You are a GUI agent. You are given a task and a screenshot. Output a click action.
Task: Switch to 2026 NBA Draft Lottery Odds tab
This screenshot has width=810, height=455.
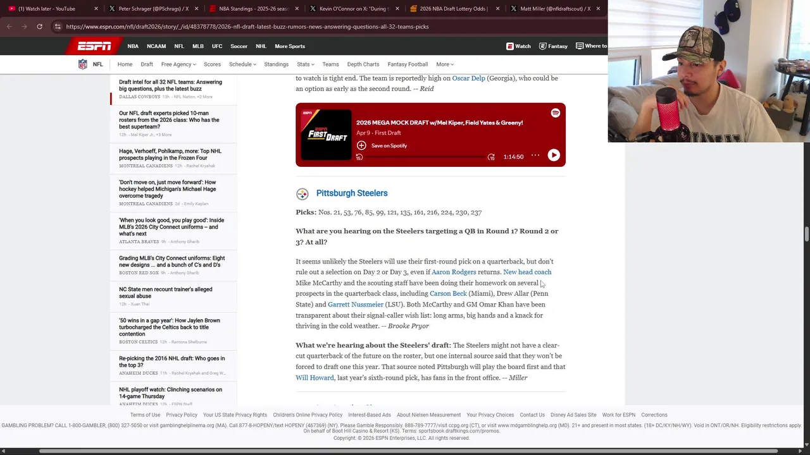click(x=452, y=9)
